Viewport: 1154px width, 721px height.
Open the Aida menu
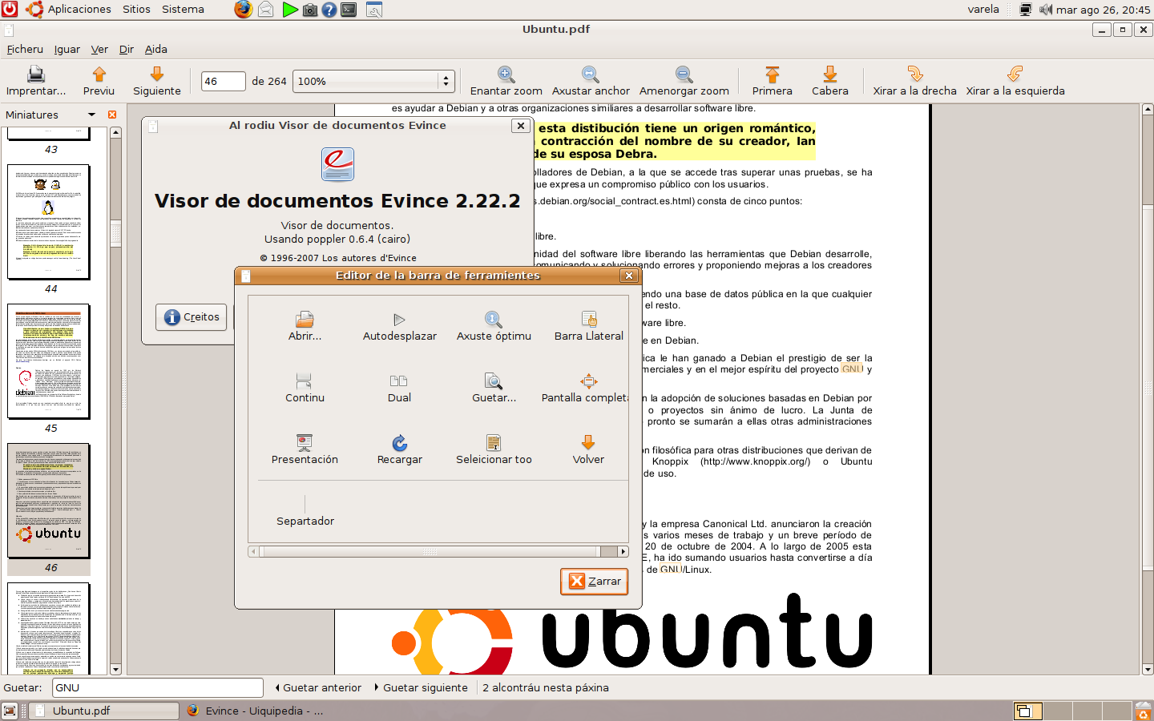(x=155, y=49)
